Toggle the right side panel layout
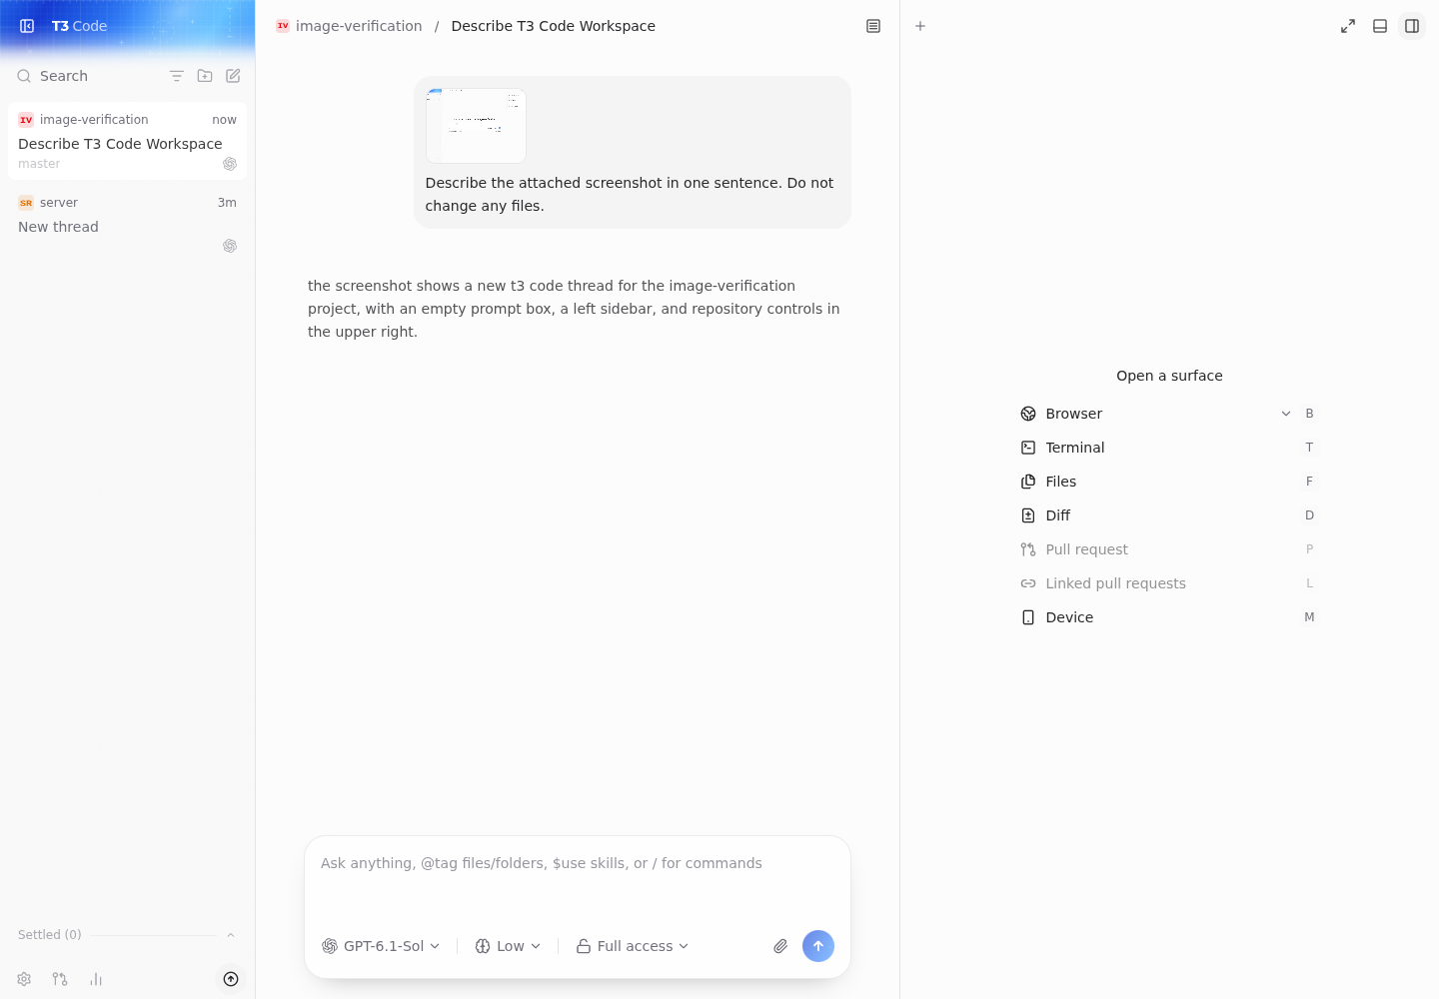 coord(1412,26)
